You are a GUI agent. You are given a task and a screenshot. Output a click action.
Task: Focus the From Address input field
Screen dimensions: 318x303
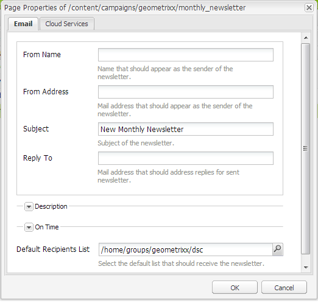tap(186, 92)
